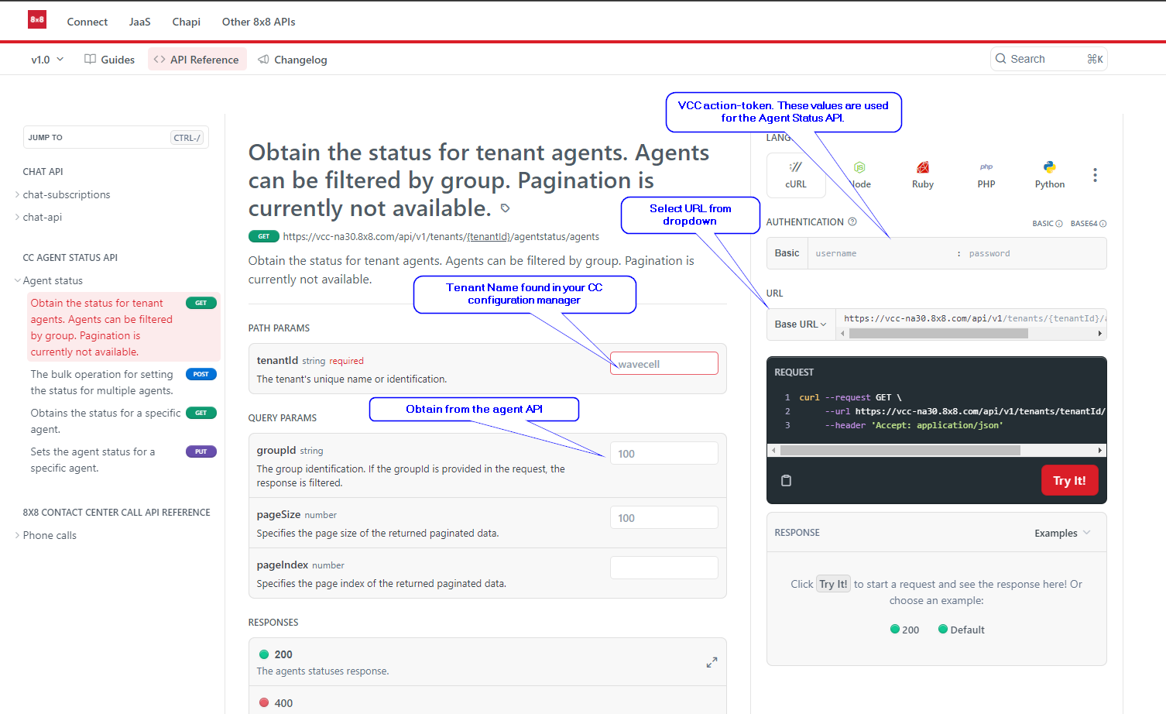Go to Connect in top navigation

87,22
